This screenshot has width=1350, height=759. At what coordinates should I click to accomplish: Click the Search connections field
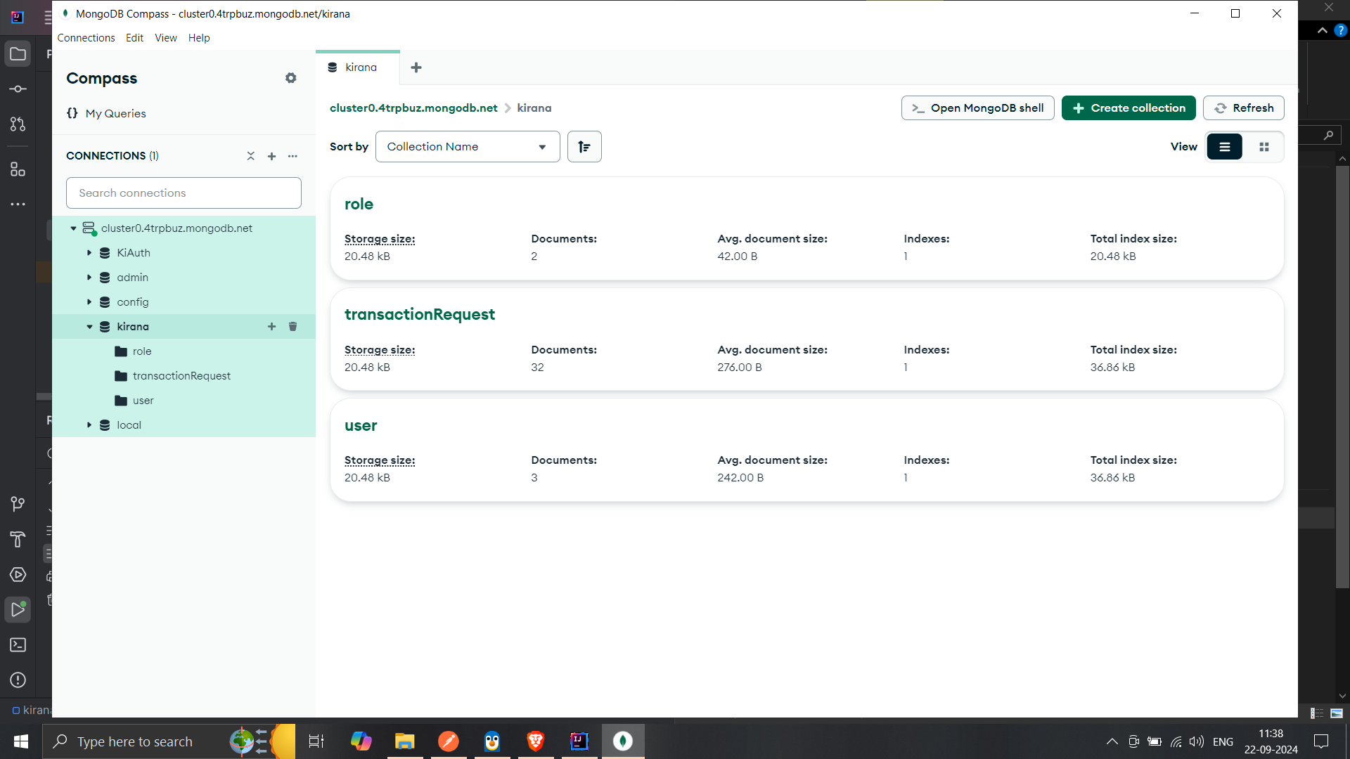(x=184, y=193)
